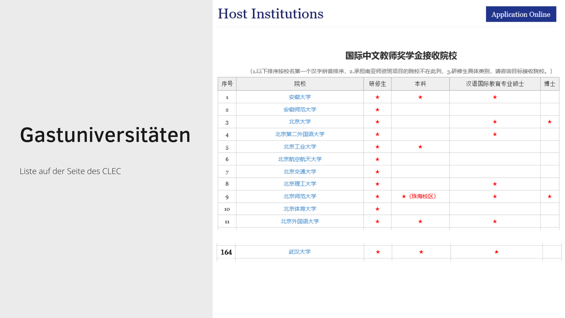Open the 安徽大学 link
The width and height of the screenshot is (565, 318).
[x=300, y=97]
